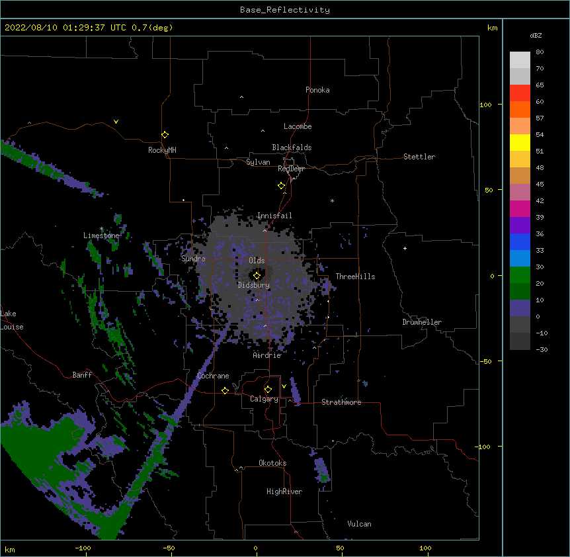Select the Banff label
The height and width of the screenshot is (557, 570).
[82, 375]
